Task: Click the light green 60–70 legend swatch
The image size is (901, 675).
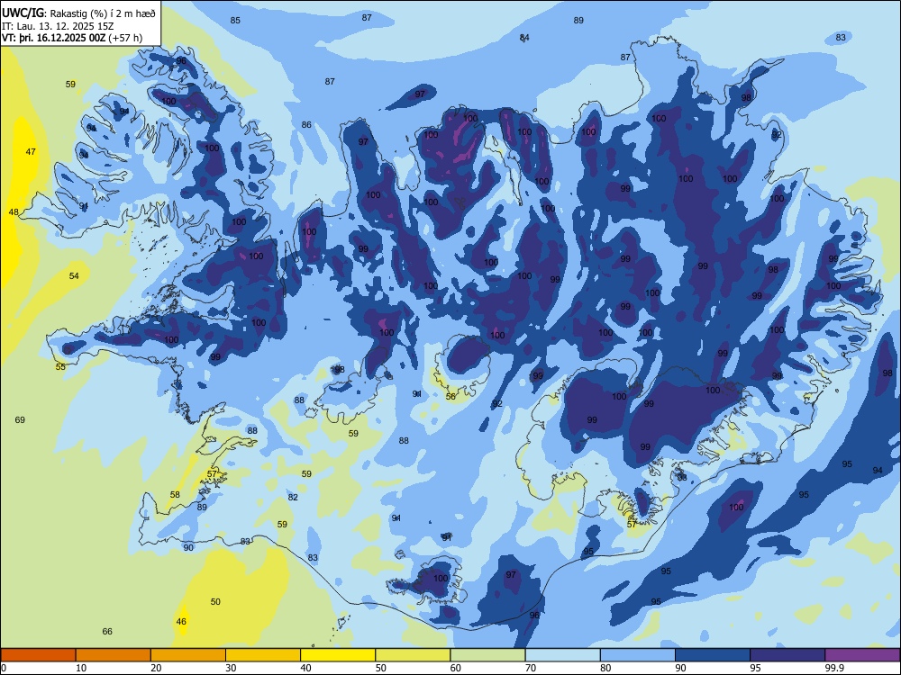Action: pos(487,655)
